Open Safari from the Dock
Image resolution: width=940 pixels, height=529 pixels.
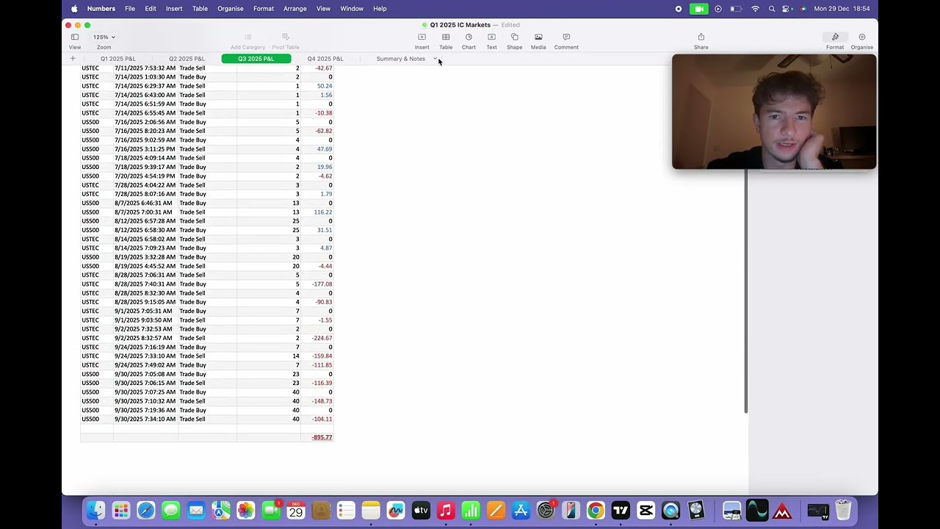(146, 510)
